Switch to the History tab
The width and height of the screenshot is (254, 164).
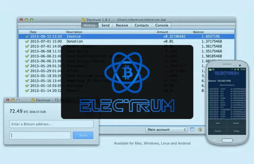point(89,25)
